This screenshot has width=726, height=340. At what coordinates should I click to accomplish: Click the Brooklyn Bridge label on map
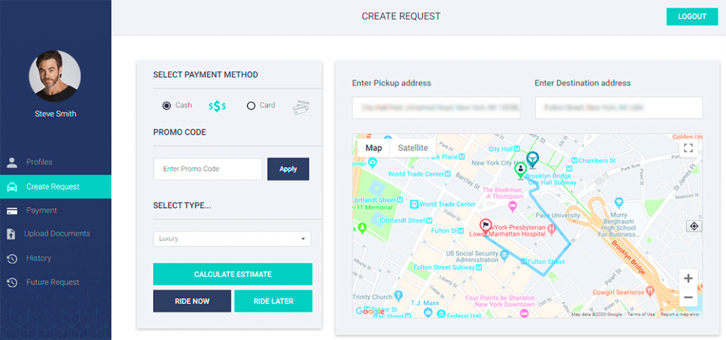[x=628, y=259]
